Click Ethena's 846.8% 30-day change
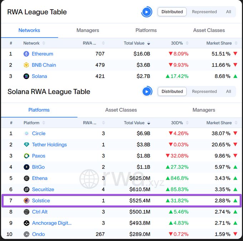Image resolution: width=243 pixels, height=241 pixels. 177,178
